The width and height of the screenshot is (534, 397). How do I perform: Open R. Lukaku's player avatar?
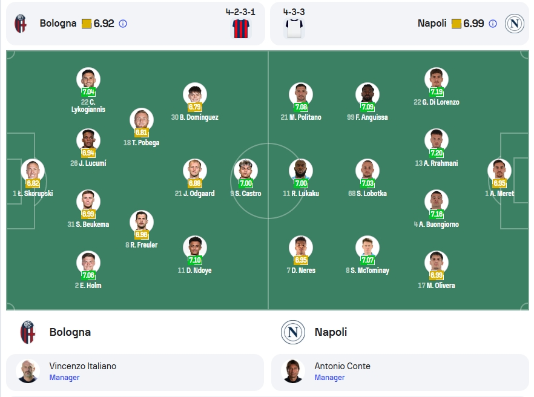pos(301,171)
